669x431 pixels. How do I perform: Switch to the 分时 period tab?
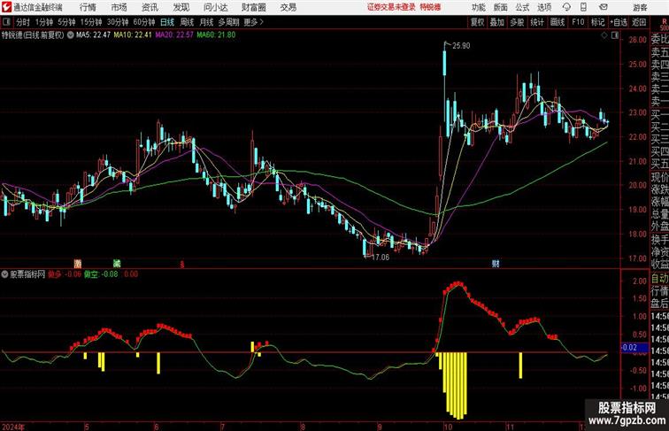click(x=23, y=22)
